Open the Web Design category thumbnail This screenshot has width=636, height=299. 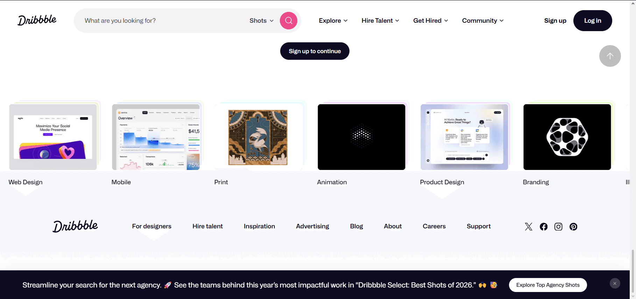pos(53,137)
